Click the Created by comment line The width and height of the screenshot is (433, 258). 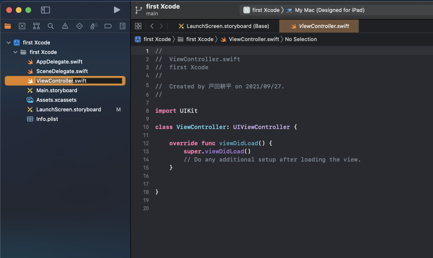click(220, 86)
